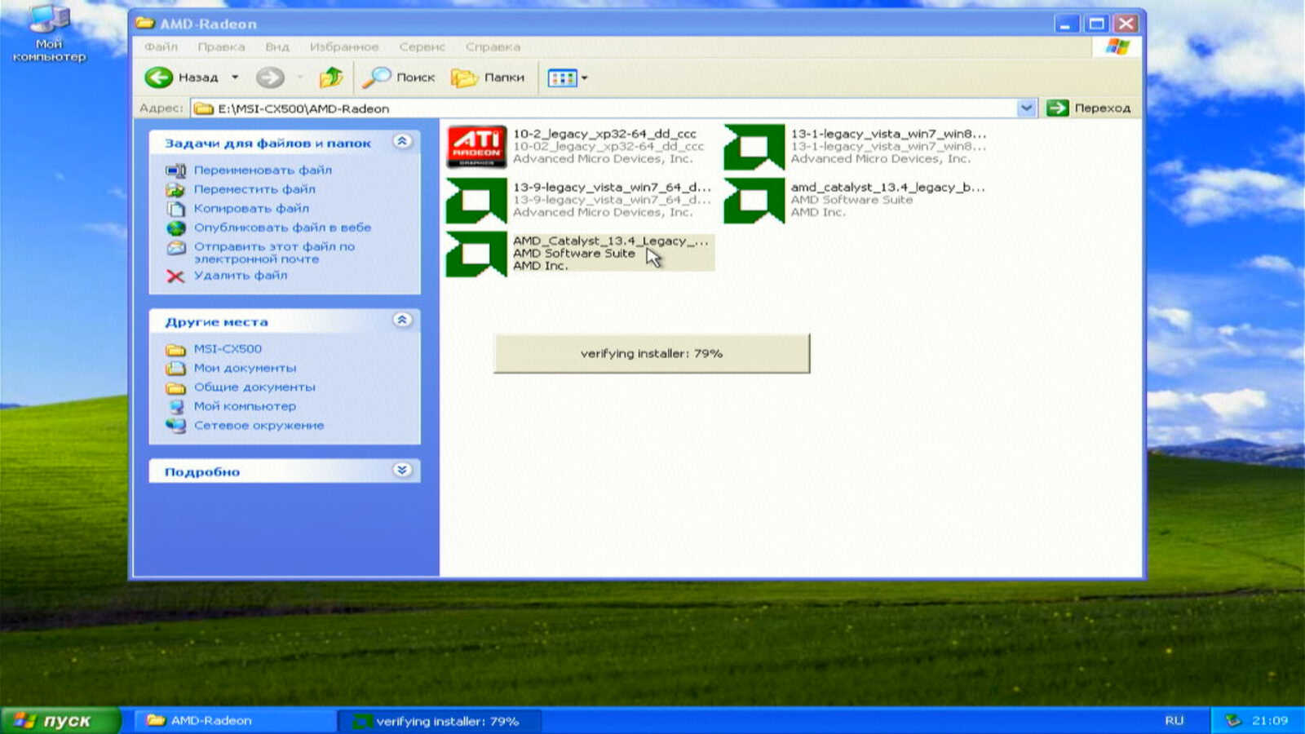Click the rename file task icon

pyautogui.click(x=175, y=170)
